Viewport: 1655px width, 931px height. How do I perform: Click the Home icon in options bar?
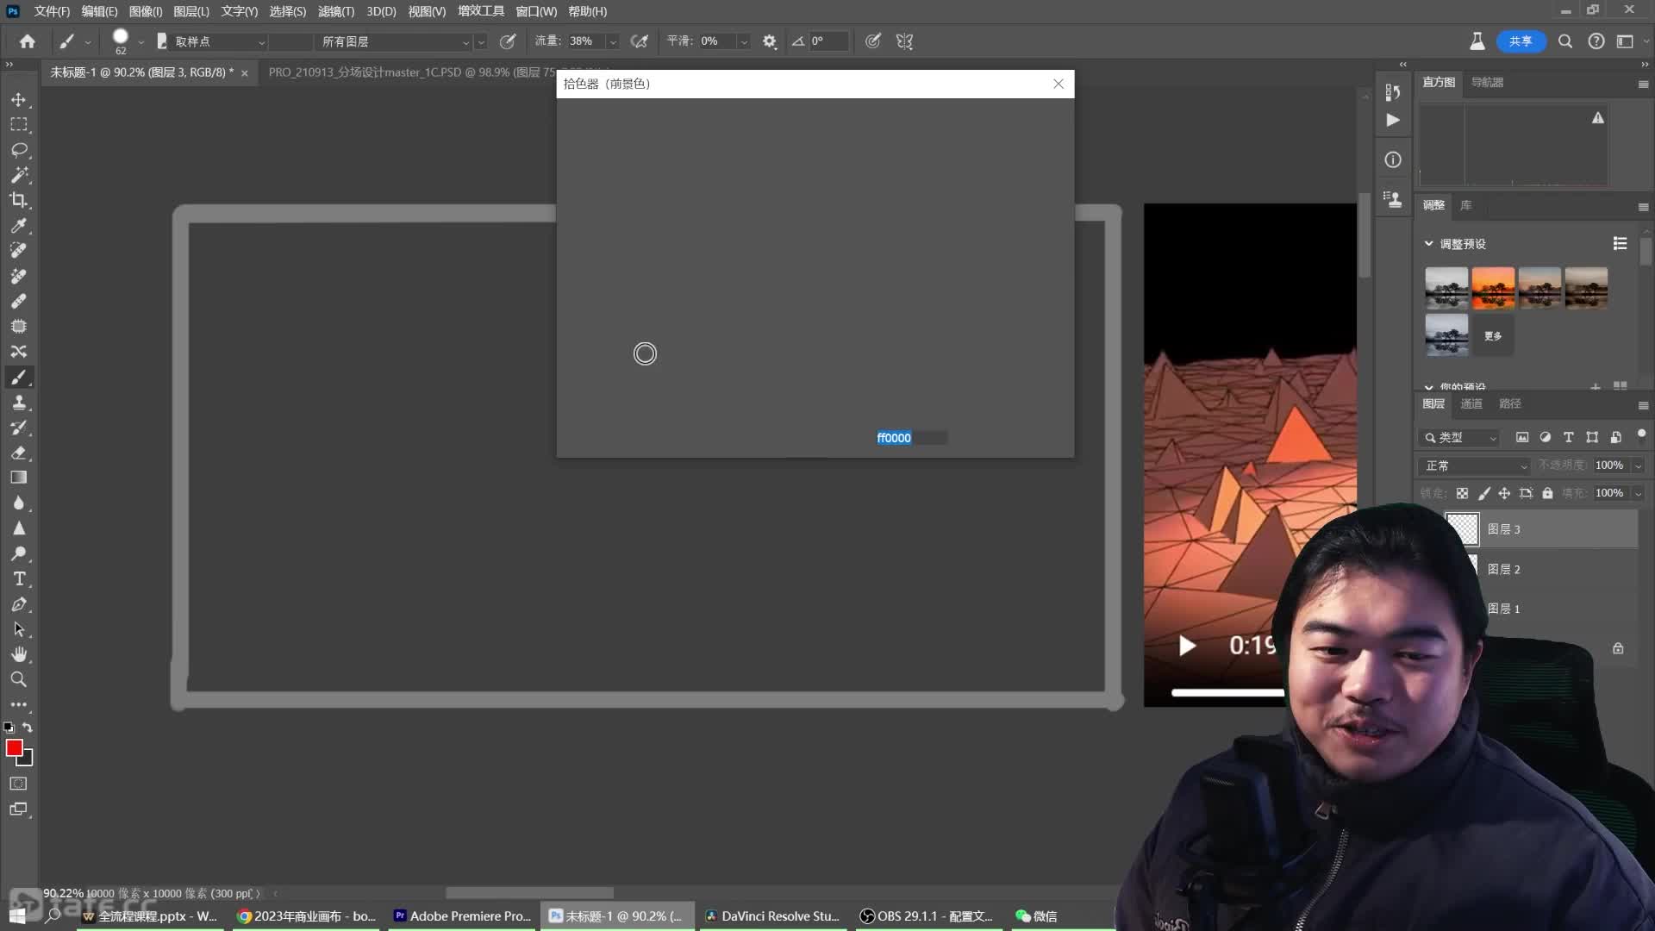tap(28, 41)
